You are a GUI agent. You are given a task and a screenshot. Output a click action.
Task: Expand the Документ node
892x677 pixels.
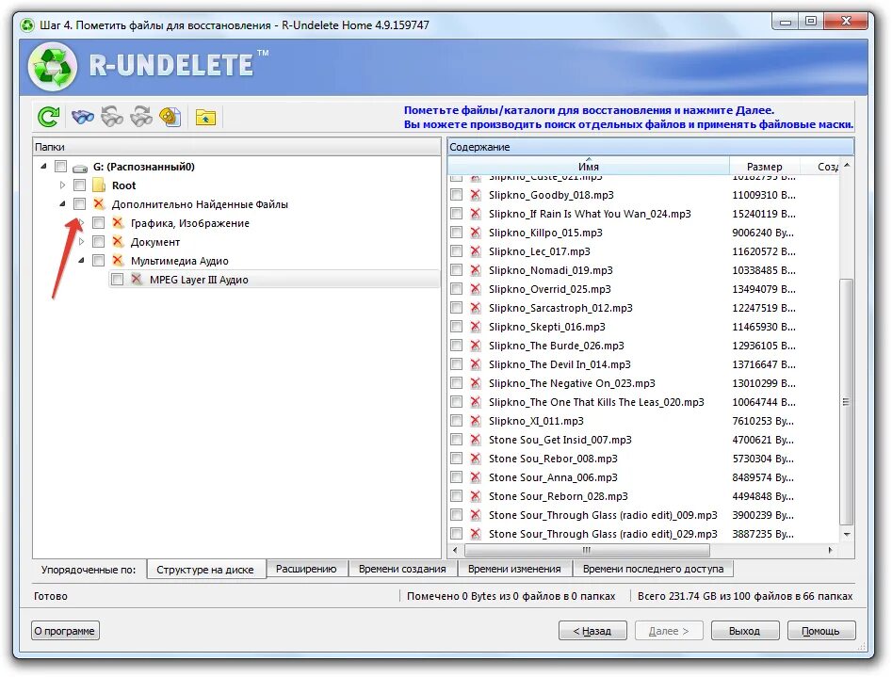(x=81, y=241)
